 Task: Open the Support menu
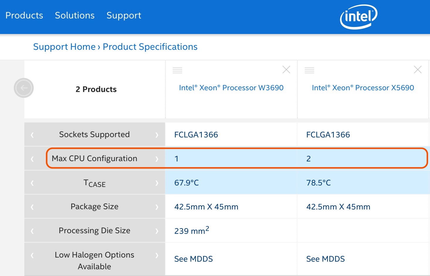pos(124,16)
